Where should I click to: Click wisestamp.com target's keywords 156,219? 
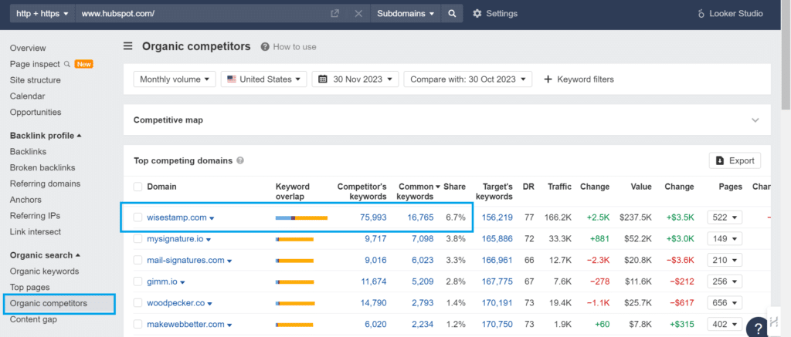[497, 217]
